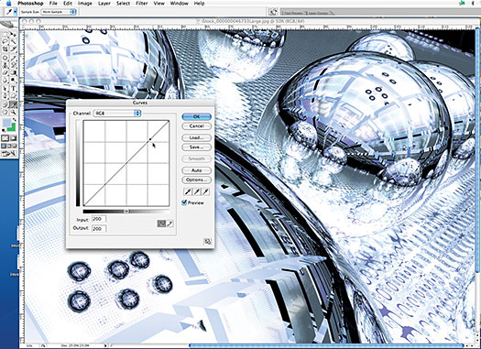The image size is (481, 349).
Task: Select the Type tool
Action: click(x=13, y=88)
